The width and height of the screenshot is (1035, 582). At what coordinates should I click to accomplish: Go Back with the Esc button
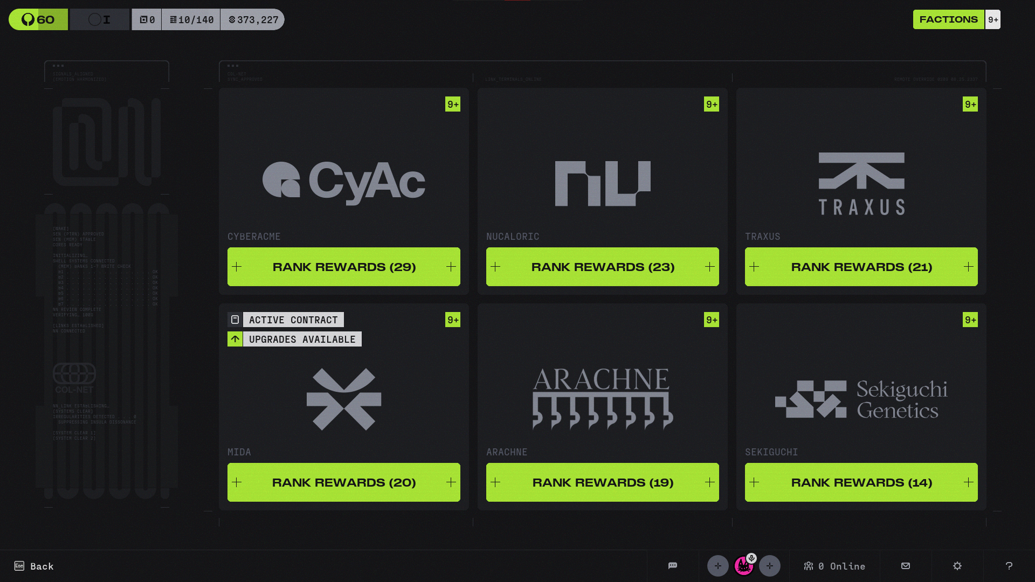click(33, 566)
